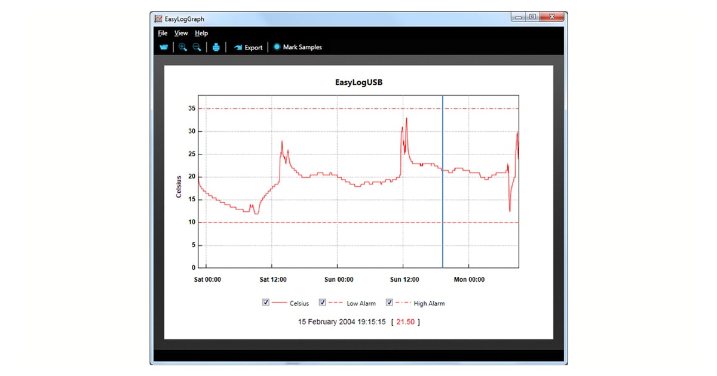
Task: Expand the Help menu
Action: click(x=201, y=33)
